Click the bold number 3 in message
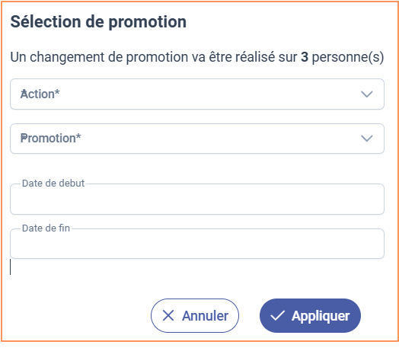 point(305,57)
